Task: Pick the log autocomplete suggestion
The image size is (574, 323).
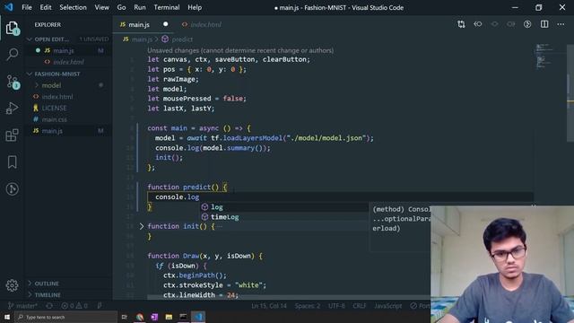Action: [x=284, y=207]
